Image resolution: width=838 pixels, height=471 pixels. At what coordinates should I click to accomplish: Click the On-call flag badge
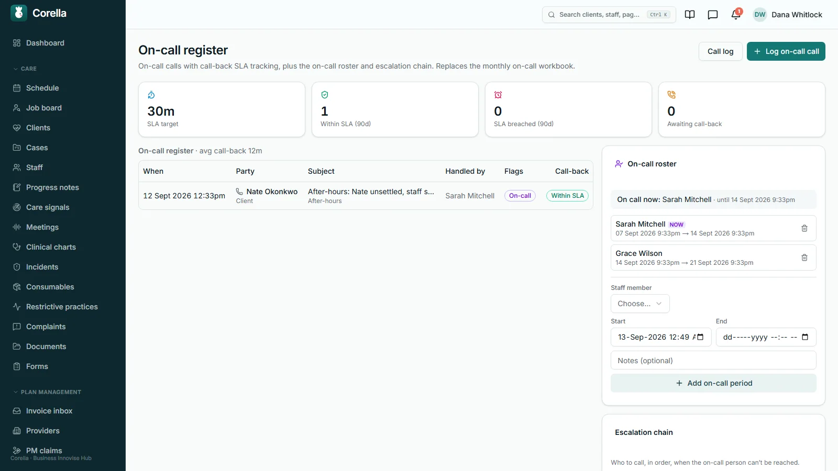pyautogui.click(x=520, y=196)
